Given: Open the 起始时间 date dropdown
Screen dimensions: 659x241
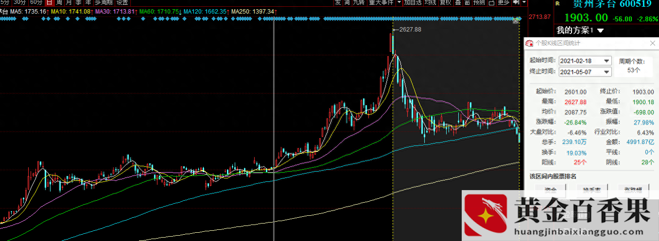Looking at the screenshot, I should [x=607, y=61].
